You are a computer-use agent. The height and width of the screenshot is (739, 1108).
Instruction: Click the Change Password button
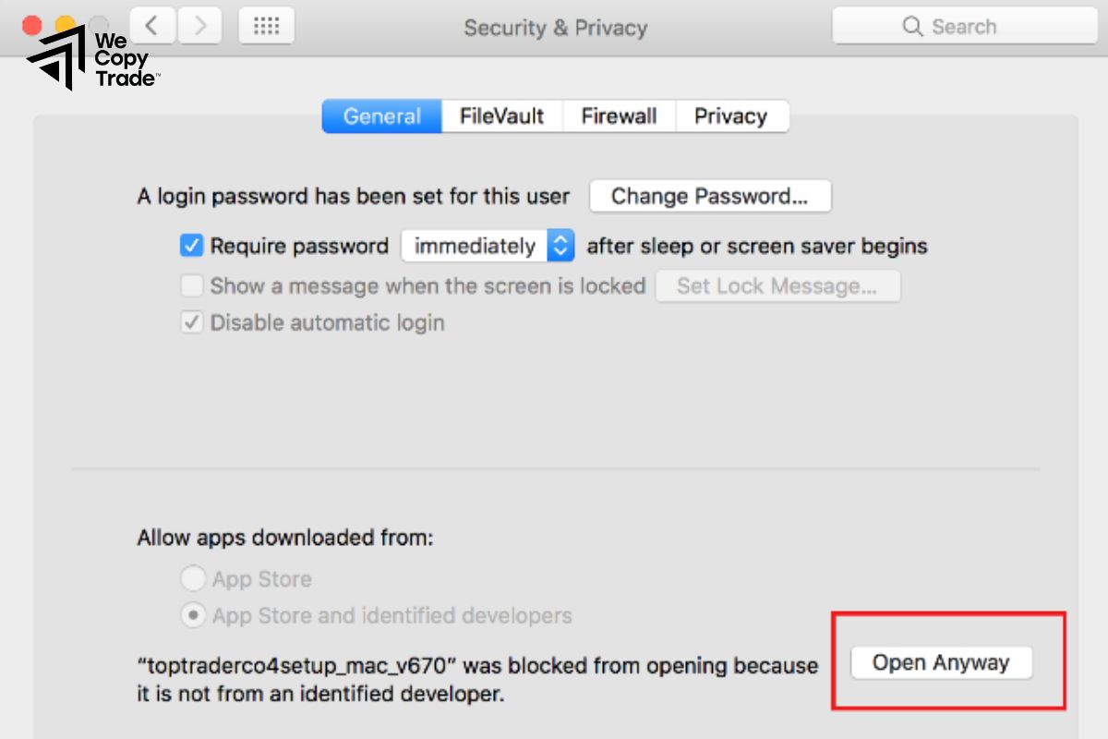pyautogui.click(x=709, y=196)
